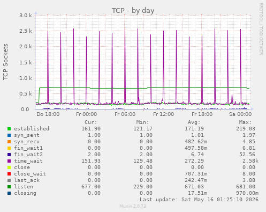Click fin_wait2 average value 6.74
Image resolution: width=266 pixels, height=212 pixels.
[x=197, y=155]
